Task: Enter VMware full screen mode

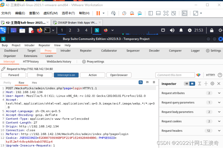Action: pos(166,13)
